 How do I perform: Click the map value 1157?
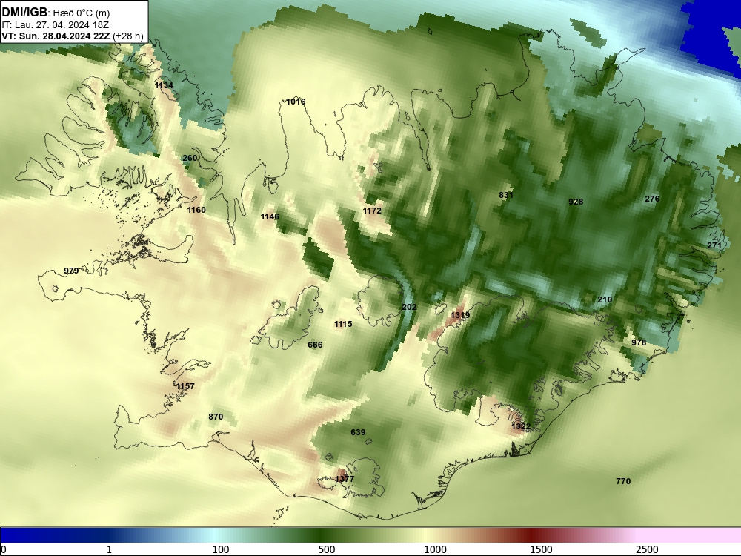(185, 386)
